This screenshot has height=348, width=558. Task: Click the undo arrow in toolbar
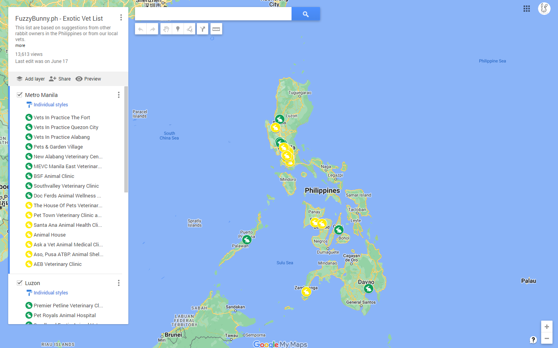(x=141, y=29)
